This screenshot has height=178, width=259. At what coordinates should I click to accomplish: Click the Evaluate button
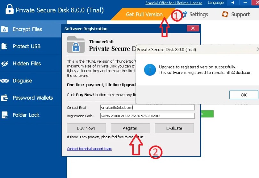pyautogui.click(x=174, y=128)
